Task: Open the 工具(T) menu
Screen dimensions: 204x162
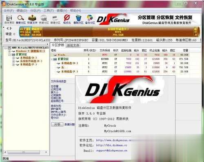Action: click(49, 11)
